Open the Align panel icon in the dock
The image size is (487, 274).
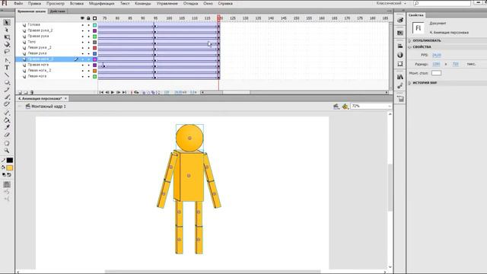click(400, 46)
